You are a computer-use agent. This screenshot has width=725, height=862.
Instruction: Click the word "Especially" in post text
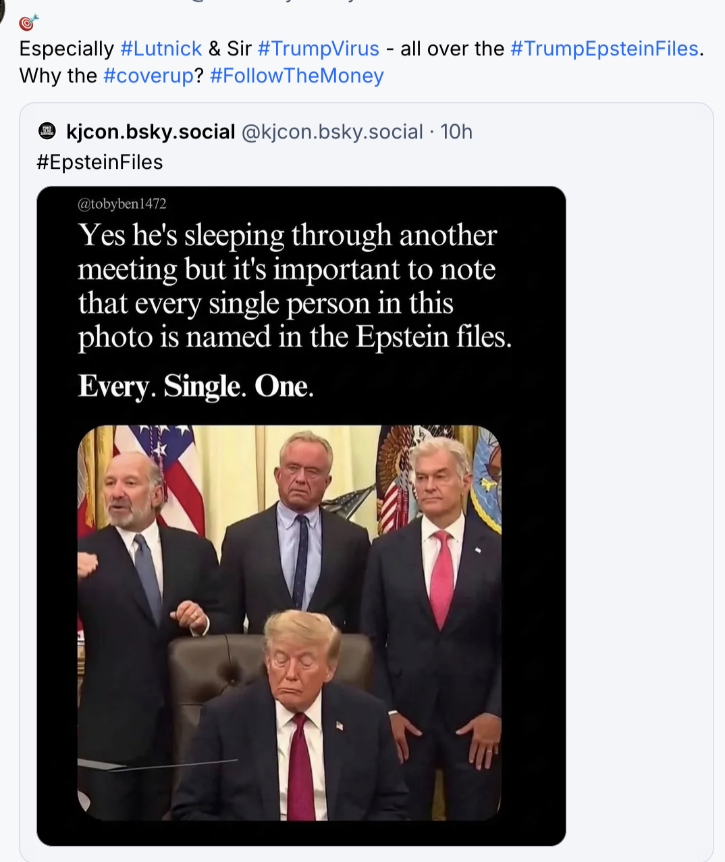[x=67, y=49]
